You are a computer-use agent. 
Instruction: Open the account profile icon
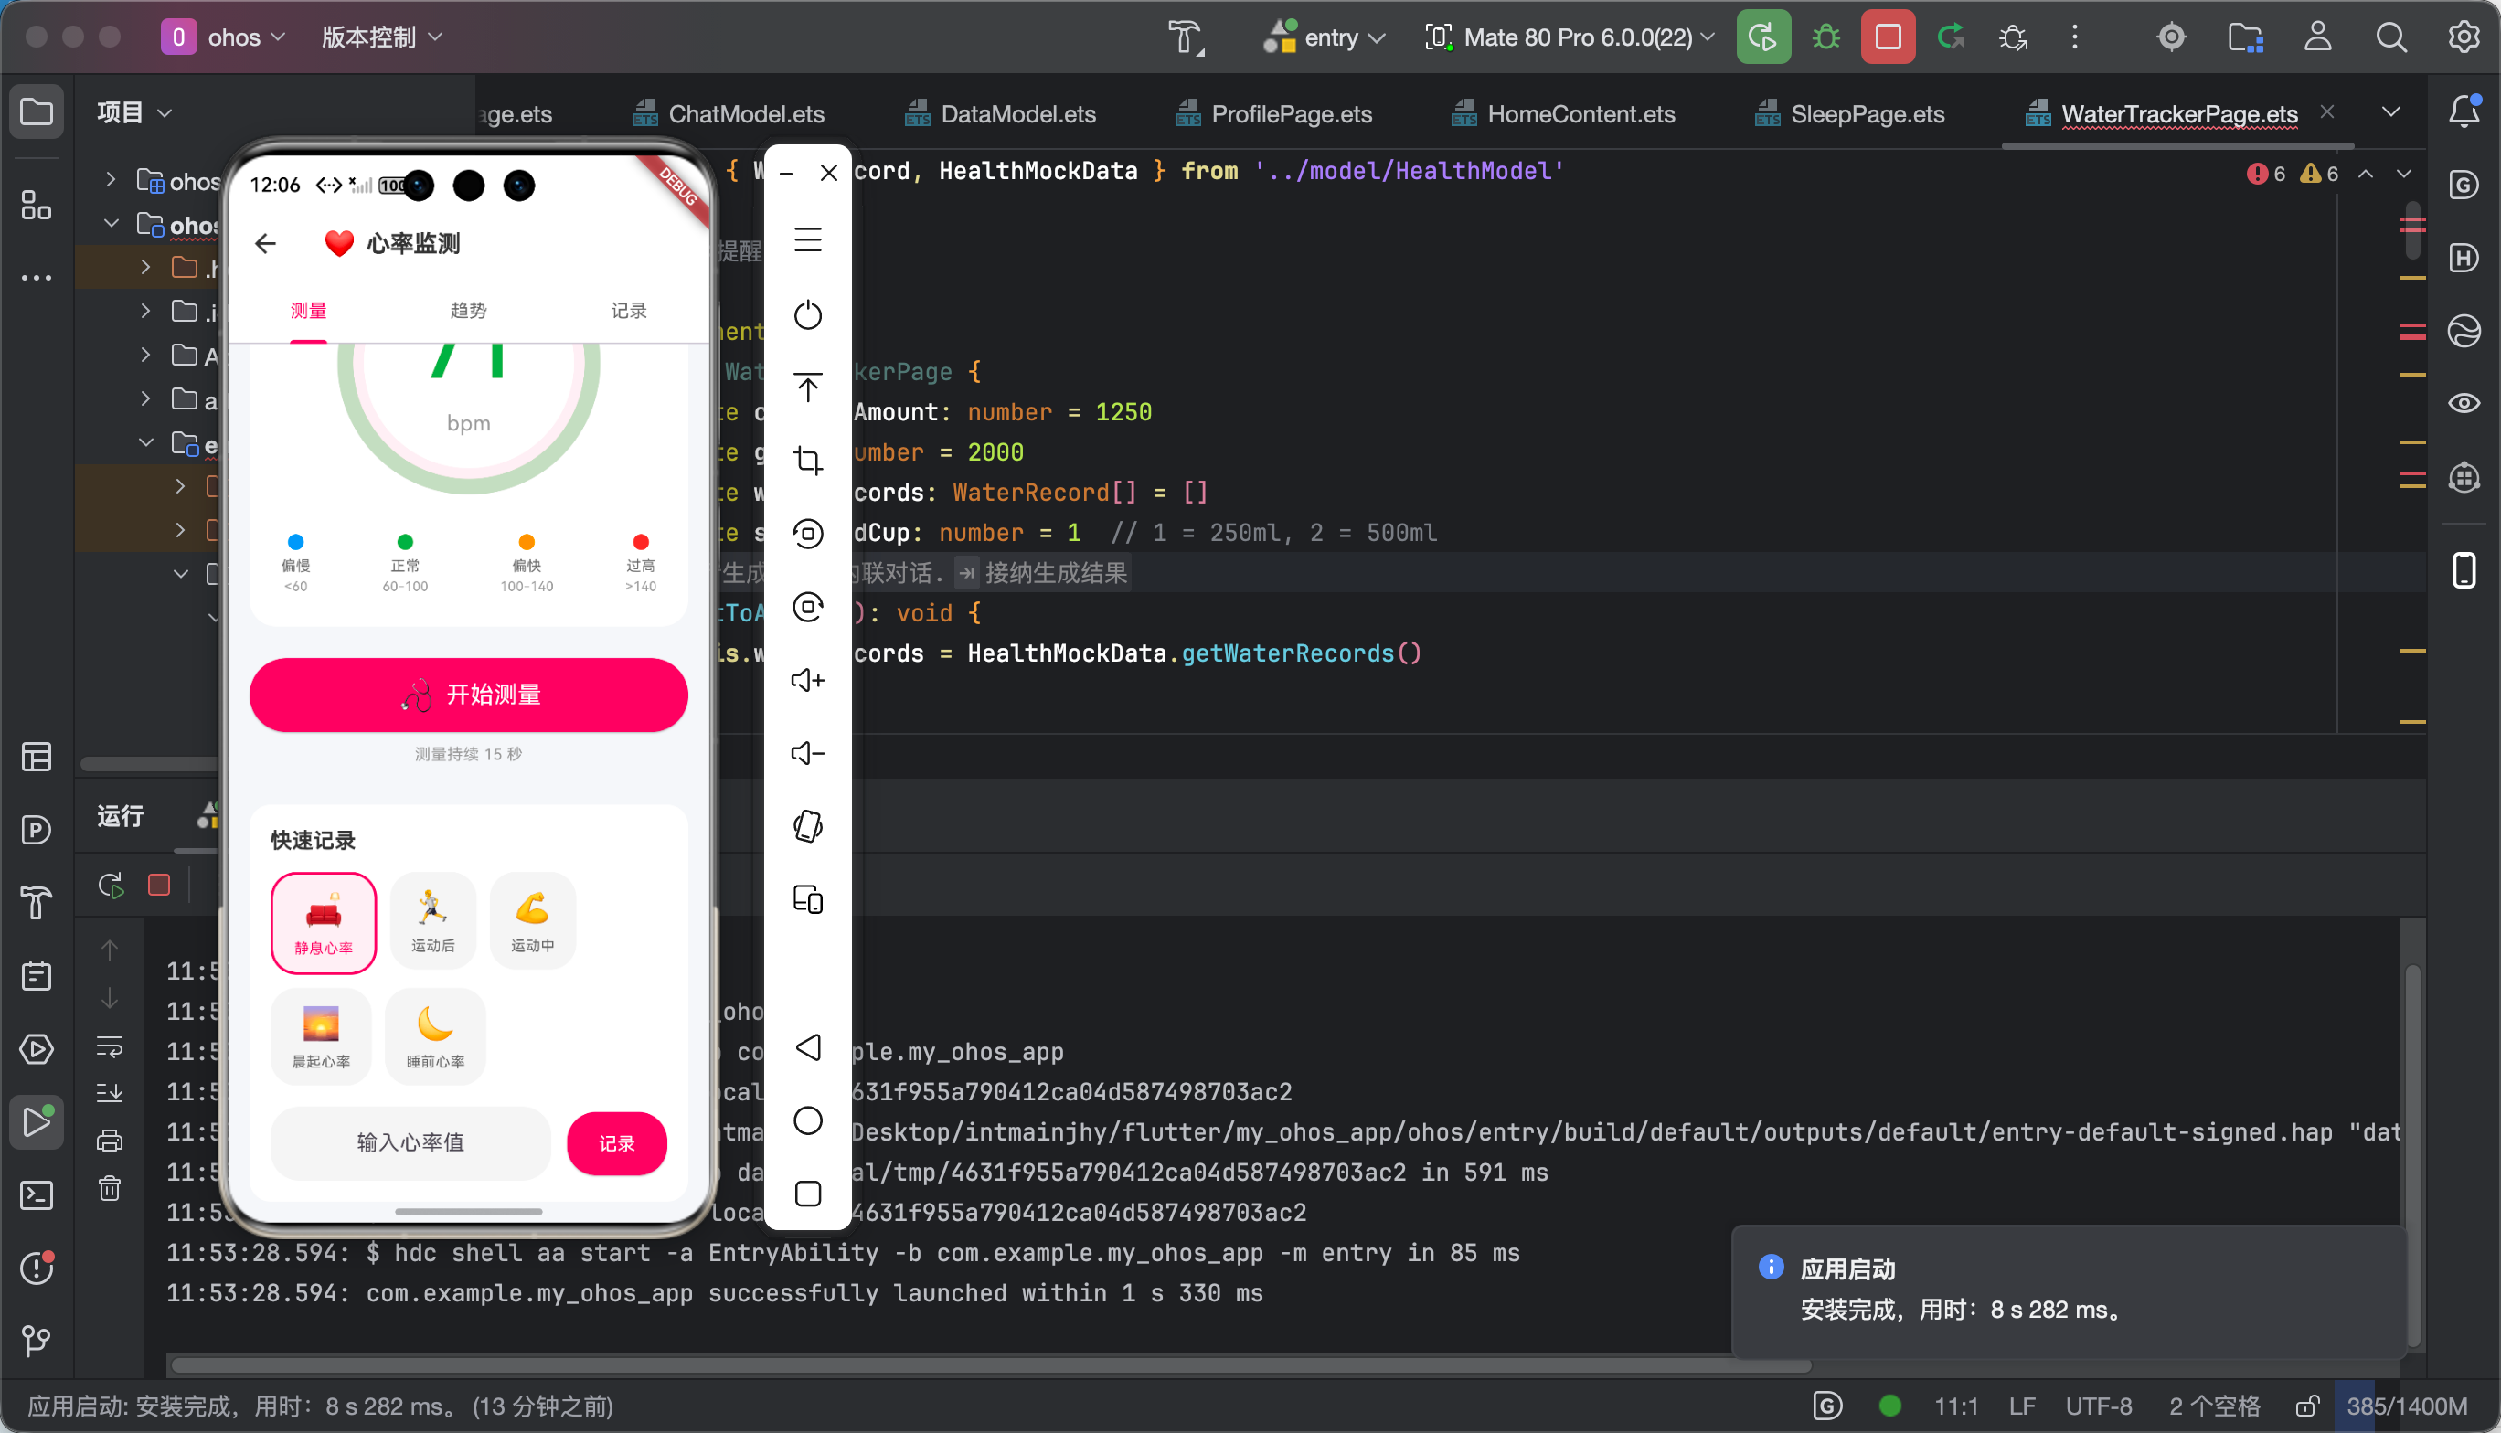coord(2318,37)
